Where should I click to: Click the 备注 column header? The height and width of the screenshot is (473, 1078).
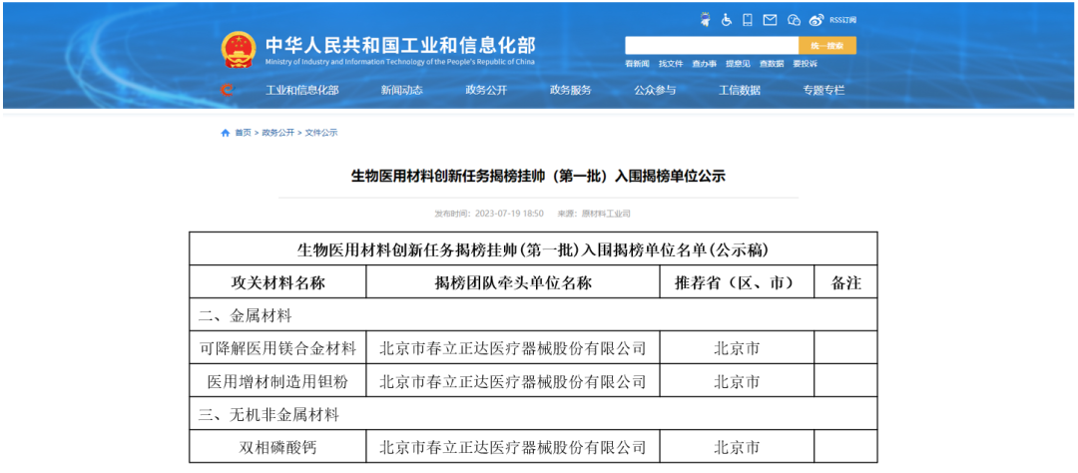click(x=845, y=282)
